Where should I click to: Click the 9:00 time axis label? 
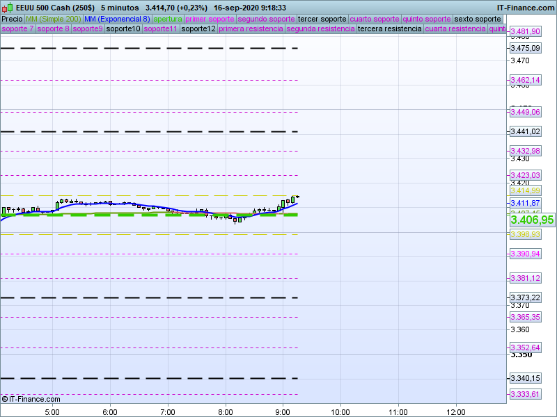tap(283, 410)
